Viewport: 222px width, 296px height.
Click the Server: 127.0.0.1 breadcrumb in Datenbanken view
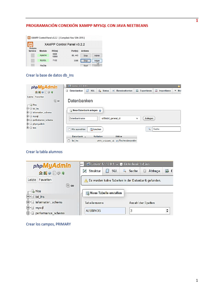tap(78, 86)
